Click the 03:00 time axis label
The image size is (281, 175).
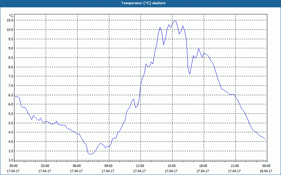(x=46, y=166)
